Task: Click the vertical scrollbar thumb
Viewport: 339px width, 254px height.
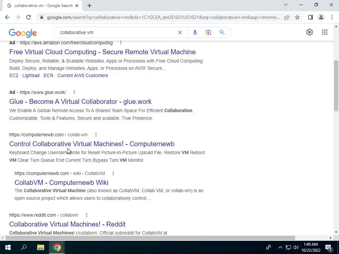Action: tap(336, 85)
